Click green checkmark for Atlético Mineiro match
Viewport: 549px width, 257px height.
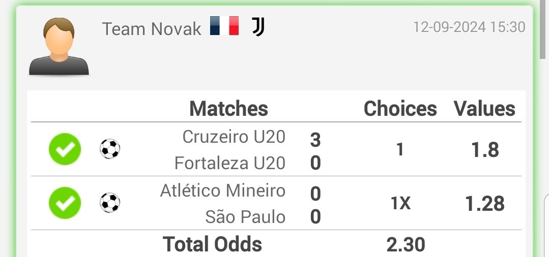pyautogui.click(x=65, y=203)
